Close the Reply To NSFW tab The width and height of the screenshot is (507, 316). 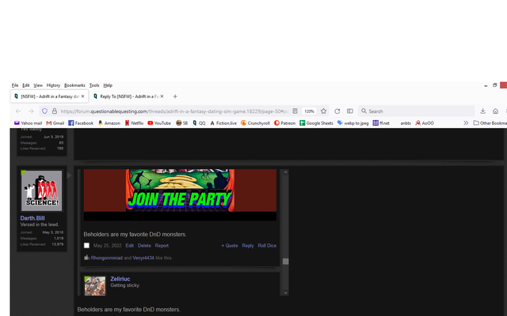coord(162,96)
